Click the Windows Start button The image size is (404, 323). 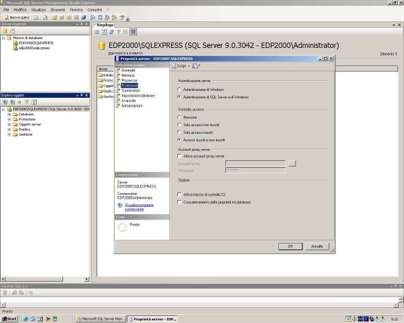[x=10, y=319]
